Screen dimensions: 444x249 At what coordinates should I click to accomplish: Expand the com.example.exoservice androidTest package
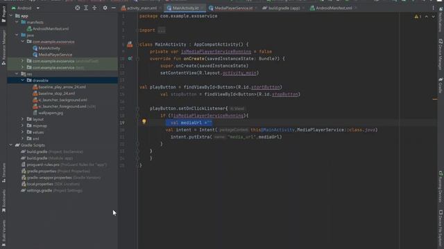23,61
